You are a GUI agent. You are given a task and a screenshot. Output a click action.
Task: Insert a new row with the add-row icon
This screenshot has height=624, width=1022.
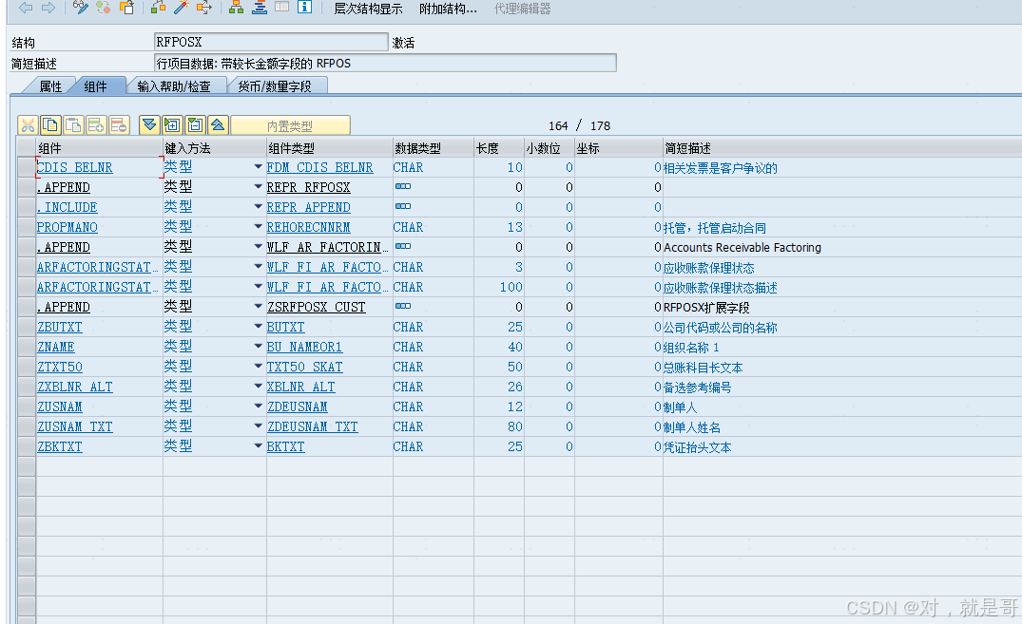95,124
